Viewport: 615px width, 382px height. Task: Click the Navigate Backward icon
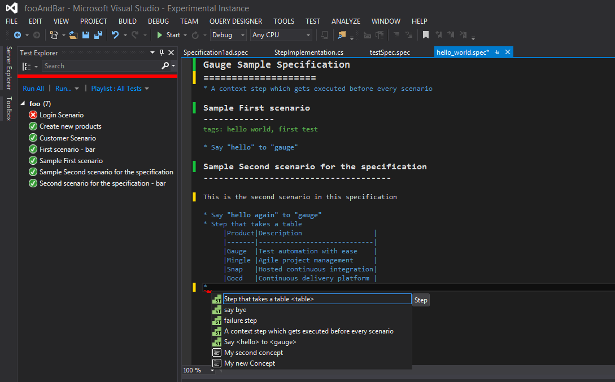[x=17, y=35]
